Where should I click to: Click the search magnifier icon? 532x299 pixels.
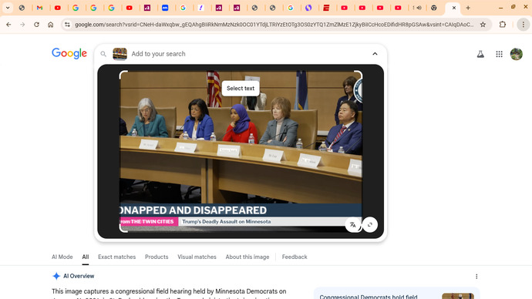tap(103, 54)
